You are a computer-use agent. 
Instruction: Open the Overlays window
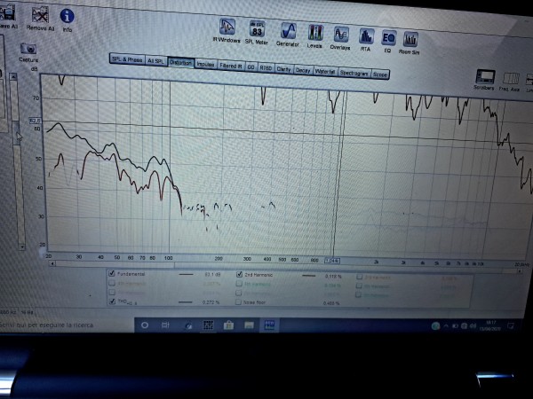[x=340, y=37]
